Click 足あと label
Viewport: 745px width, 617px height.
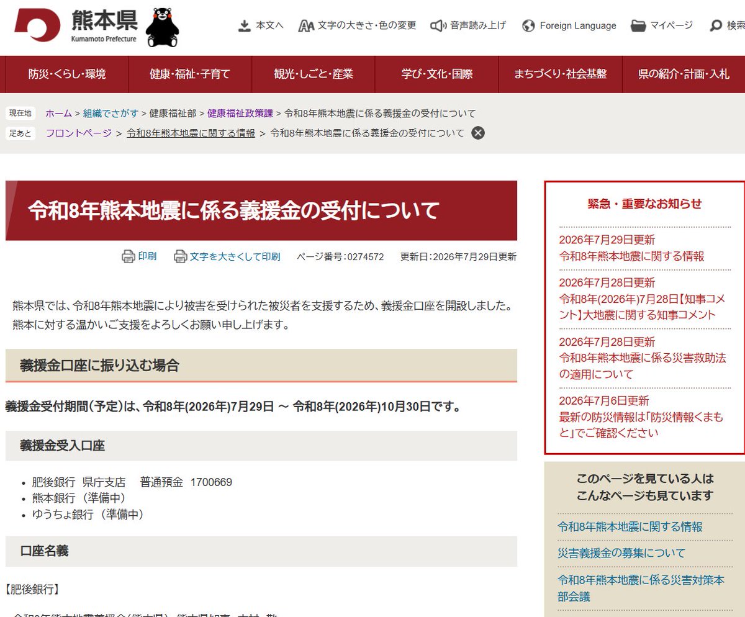click(20, 133)
